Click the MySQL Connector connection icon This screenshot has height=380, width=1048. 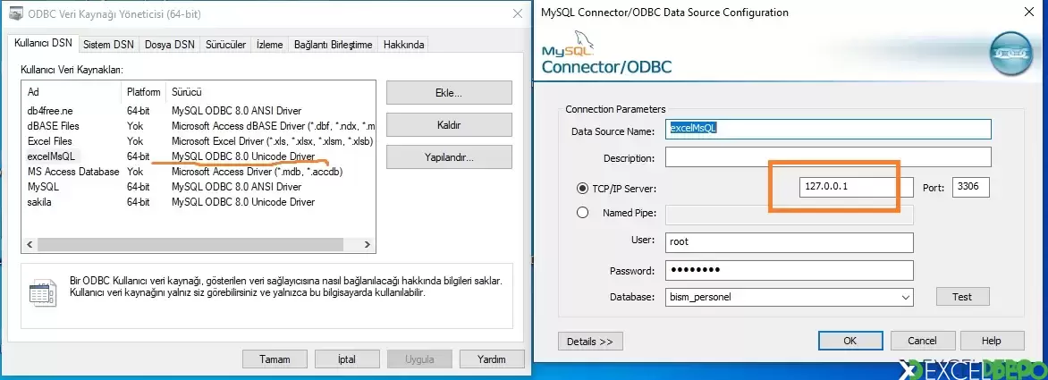(1010, 52)
